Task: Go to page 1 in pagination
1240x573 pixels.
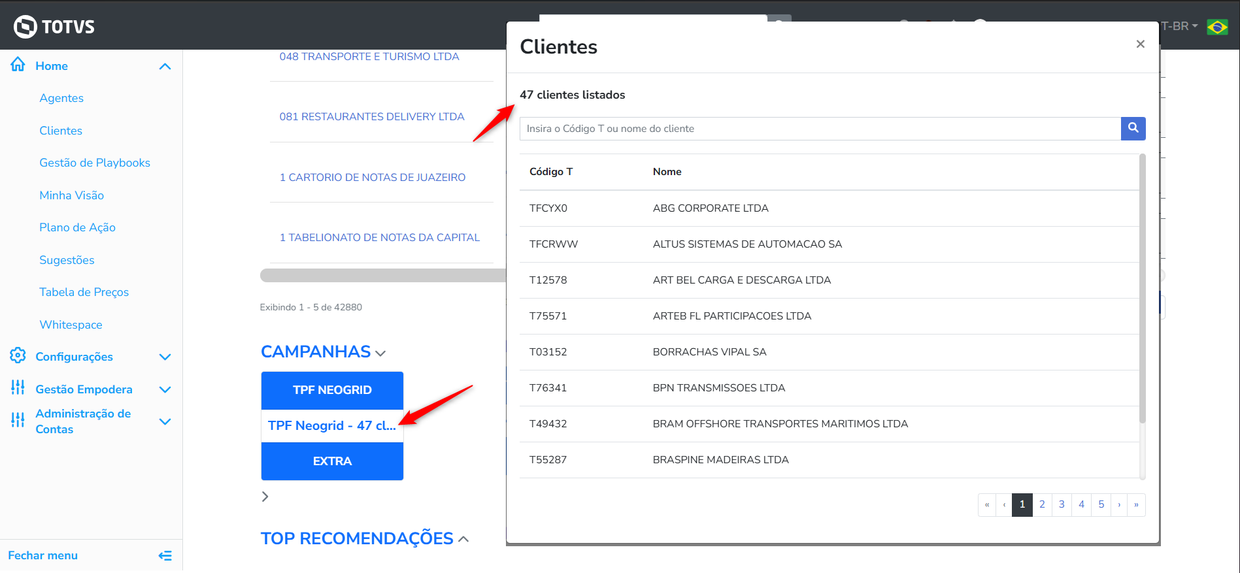Action: (x=1022, y=504)
